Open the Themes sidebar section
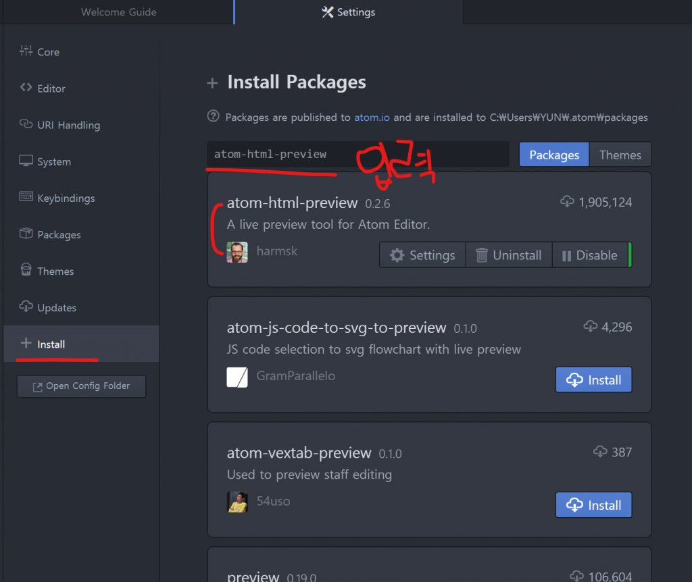The image size is (692, 582). [81, 271]
